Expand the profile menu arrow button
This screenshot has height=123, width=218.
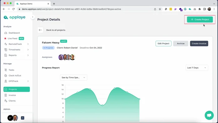point(22,118)
